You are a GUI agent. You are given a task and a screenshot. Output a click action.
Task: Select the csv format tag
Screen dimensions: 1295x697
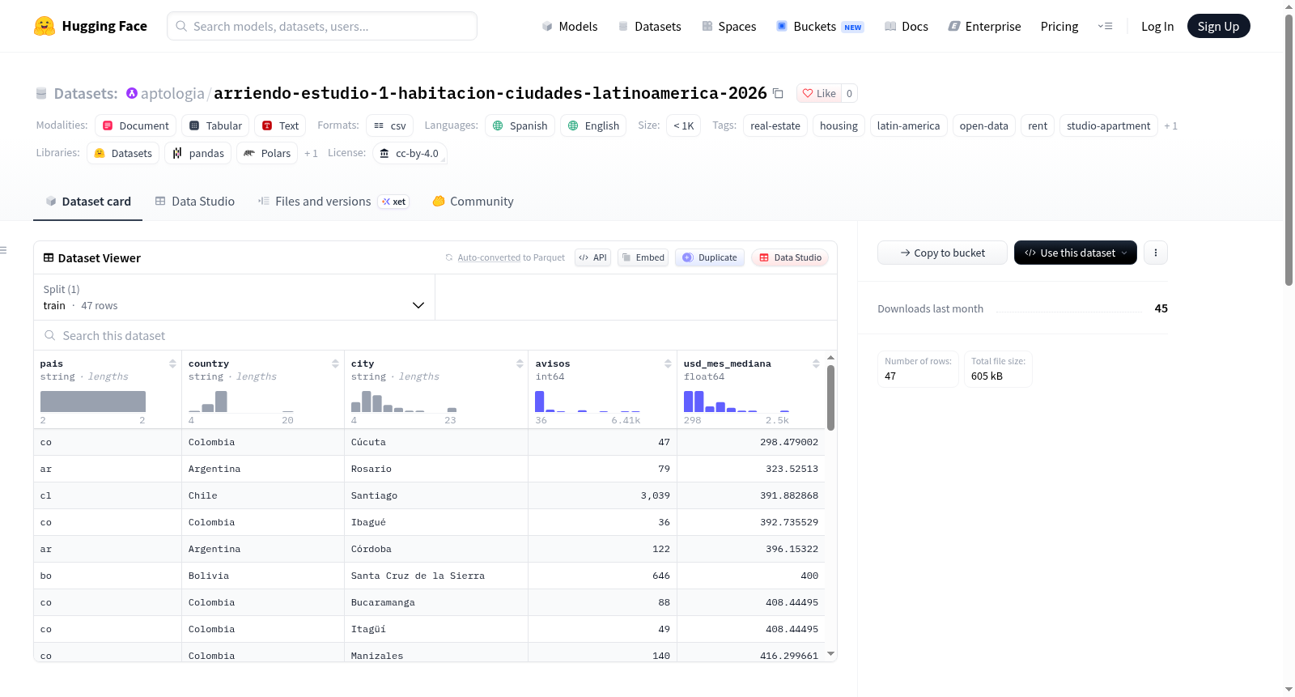point(389,125)
